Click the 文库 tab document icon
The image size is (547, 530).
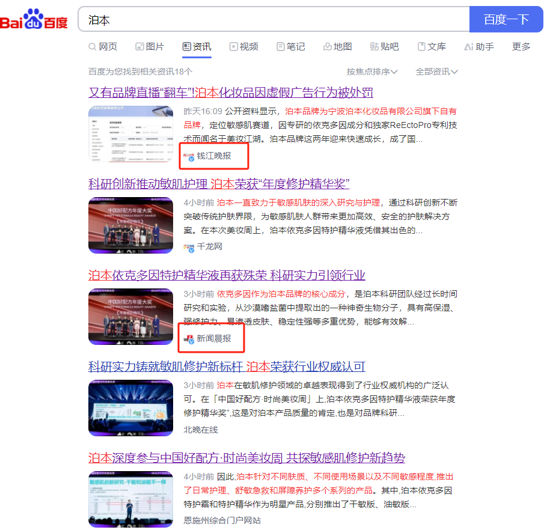[421, 46]
